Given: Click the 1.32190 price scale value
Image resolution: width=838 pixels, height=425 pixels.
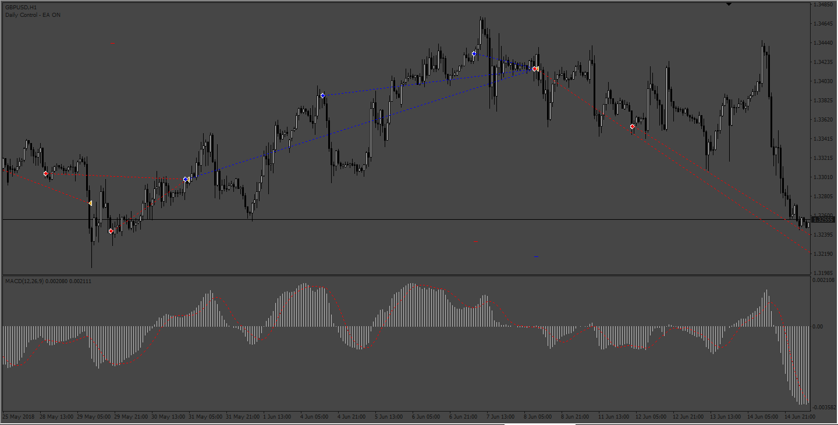Looking at the screenshot, I should (x=824, y=254).
